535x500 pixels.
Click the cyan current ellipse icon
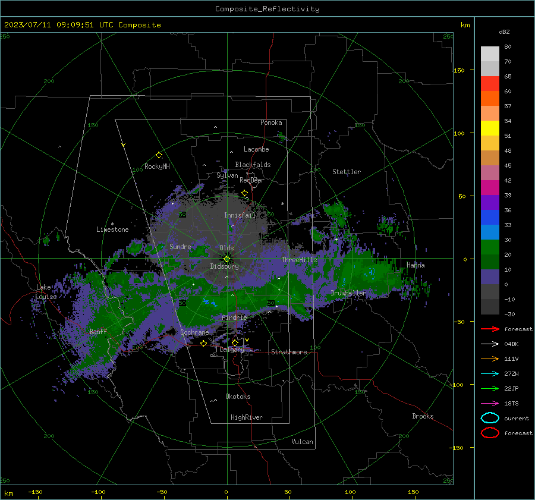[490, 418]
